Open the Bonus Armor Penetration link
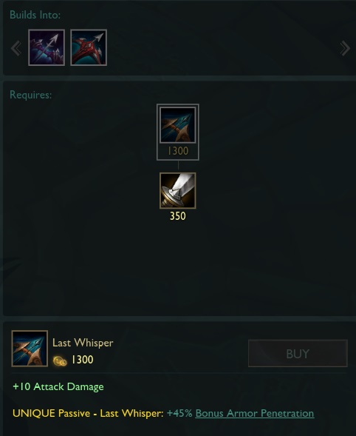 [x=255, y=414]
